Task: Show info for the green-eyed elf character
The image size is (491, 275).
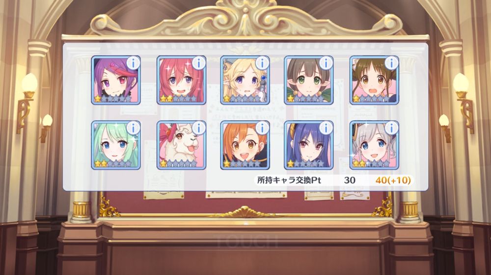Action: point(327,63)
